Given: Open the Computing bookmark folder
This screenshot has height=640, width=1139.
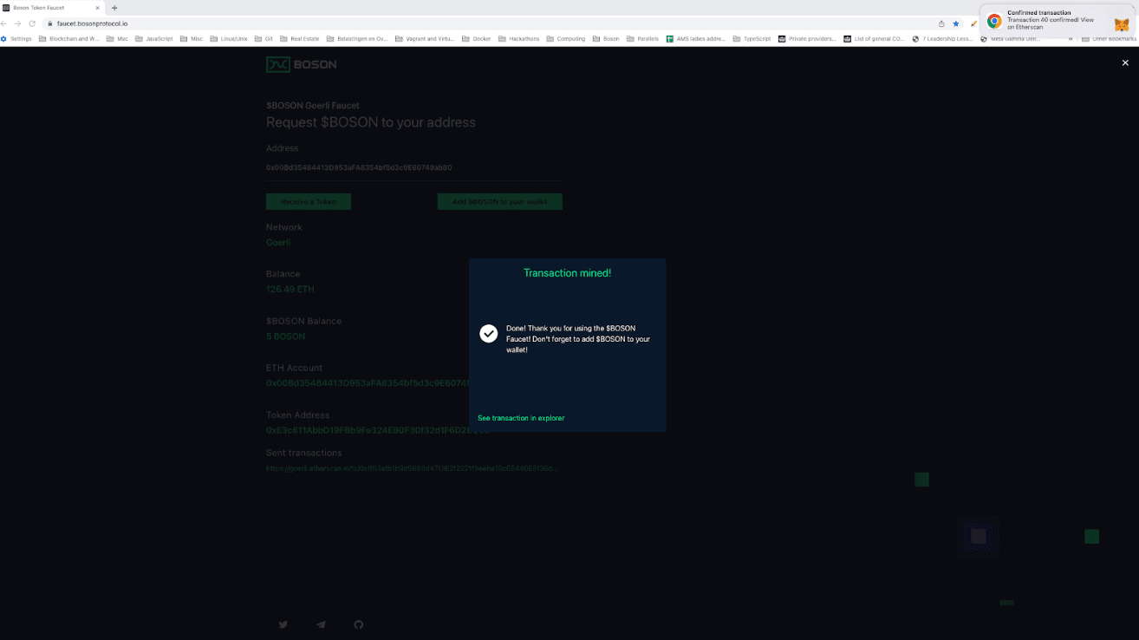Looking at the screenshot, I should [x=566, y=39].
